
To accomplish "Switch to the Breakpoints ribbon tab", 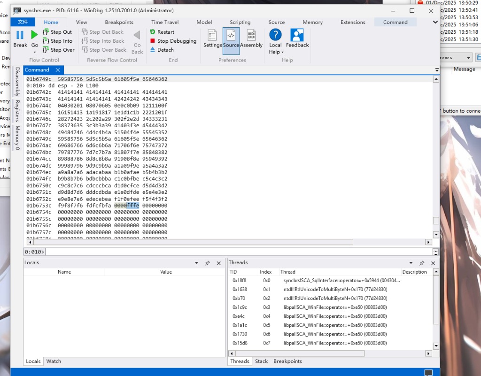I will (x=119, y=22).
